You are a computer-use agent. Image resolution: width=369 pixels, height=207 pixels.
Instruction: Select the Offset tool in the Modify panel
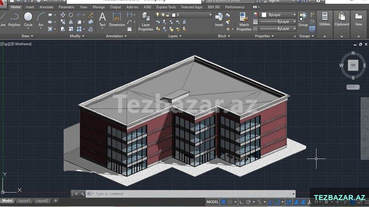(x=90, y=29)
